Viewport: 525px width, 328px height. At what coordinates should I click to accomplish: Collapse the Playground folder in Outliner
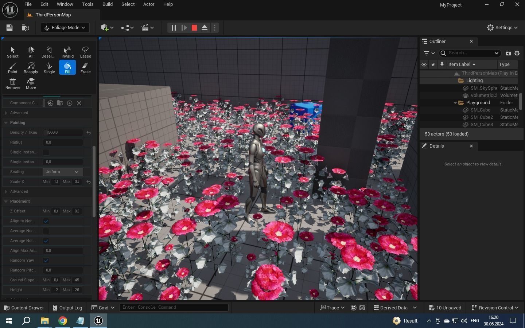(x=455, y=103)
